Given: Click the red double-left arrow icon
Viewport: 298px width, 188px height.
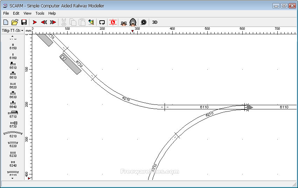Looking at the screenshot, I should pyautogui.click(x=44, y=22).
